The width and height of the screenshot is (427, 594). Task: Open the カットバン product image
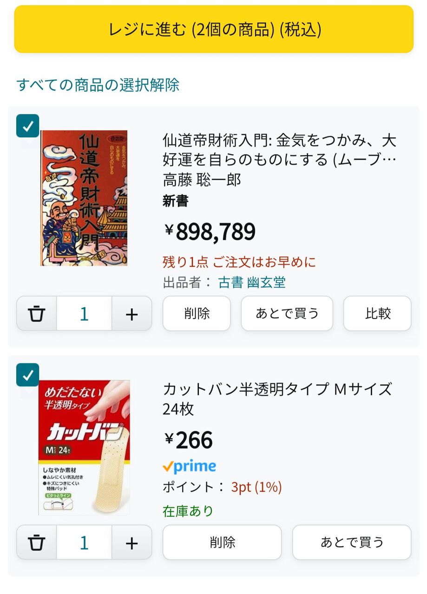pyautogui.click(x=84, y=448)
